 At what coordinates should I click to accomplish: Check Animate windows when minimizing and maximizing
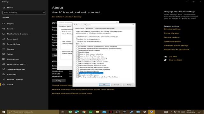coord(78,48)
